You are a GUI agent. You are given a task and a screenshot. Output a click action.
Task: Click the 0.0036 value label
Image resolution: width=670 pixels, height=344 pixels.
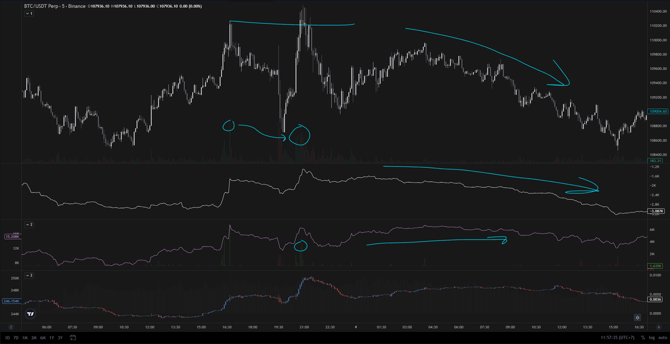click(654, 299)
